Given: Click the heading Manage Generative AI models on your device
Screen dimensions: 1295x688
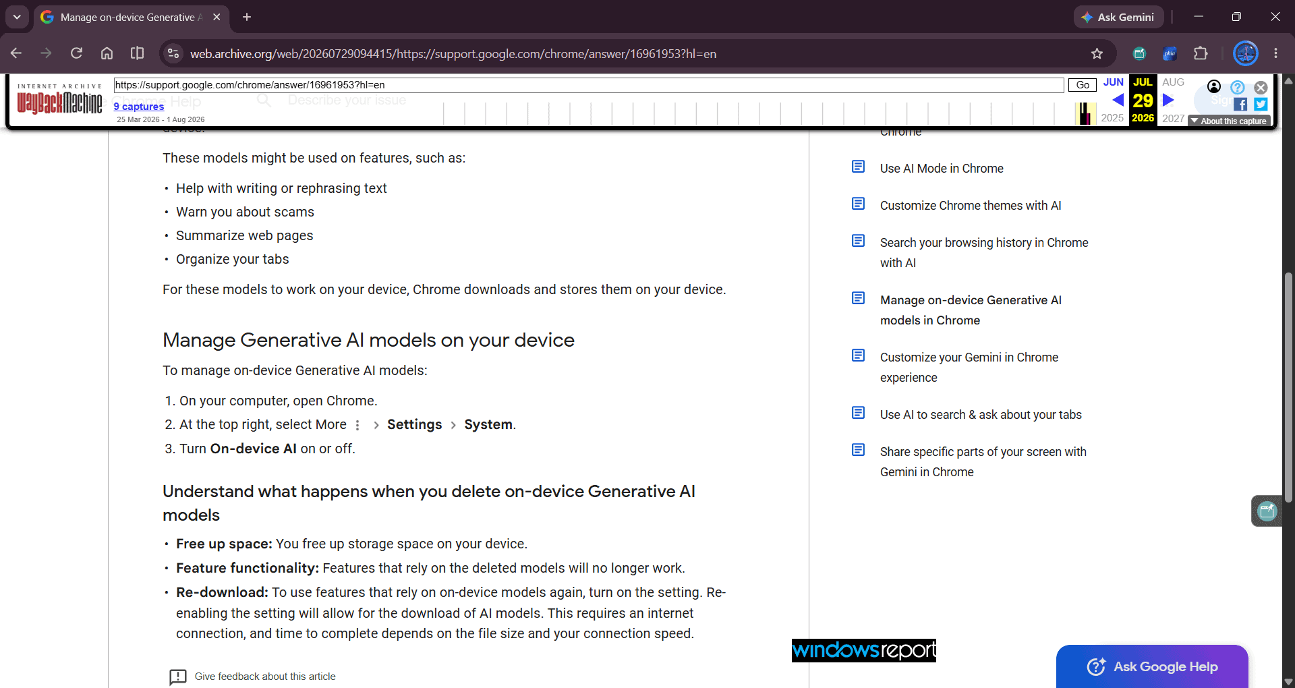Looking at the screenshot, I should [368, 340].
